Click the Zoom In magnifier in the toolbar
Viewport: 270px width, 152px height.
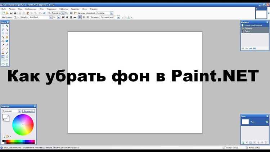pyautogui.click(x=66, y=13)
